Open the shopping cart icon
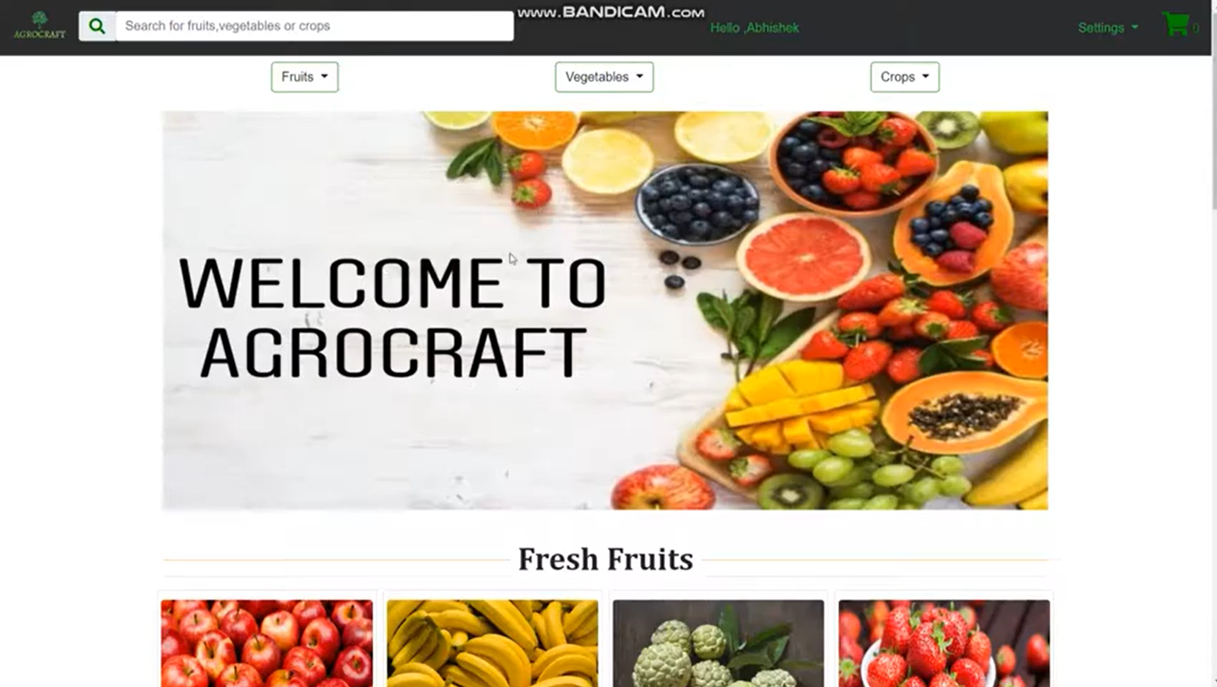The image size is (1217, 687). point(1176,24)
